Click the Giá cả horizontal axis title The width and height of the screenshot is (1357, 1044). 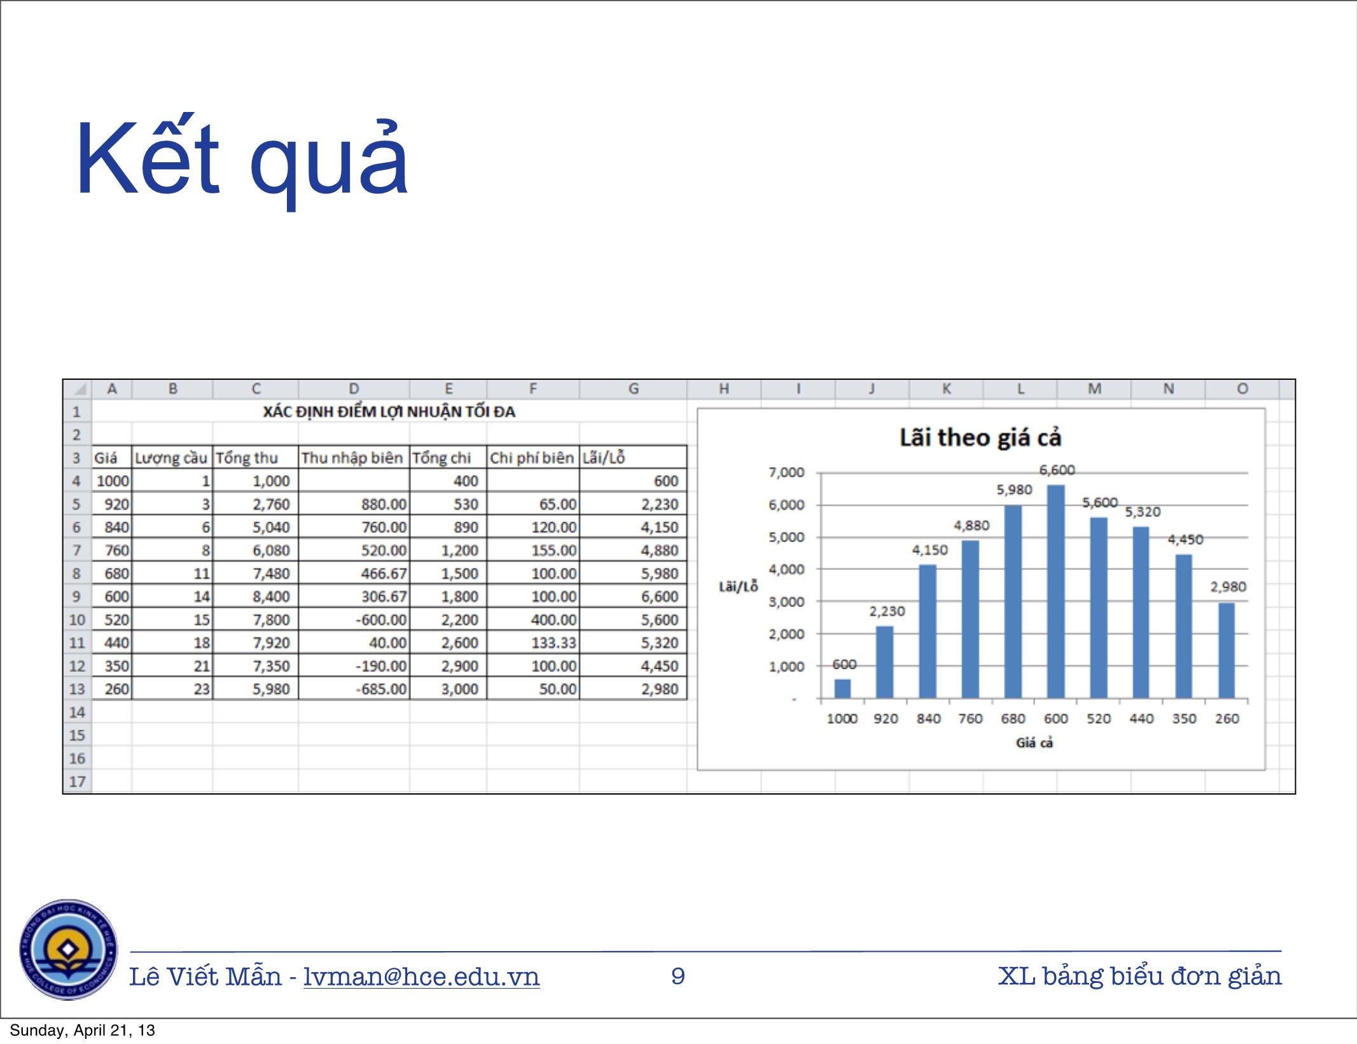tap(1034, 742)
